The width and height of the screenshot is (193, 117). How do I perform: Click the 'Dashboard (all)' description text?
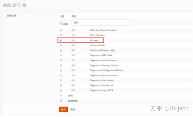[x=97, y=45]
